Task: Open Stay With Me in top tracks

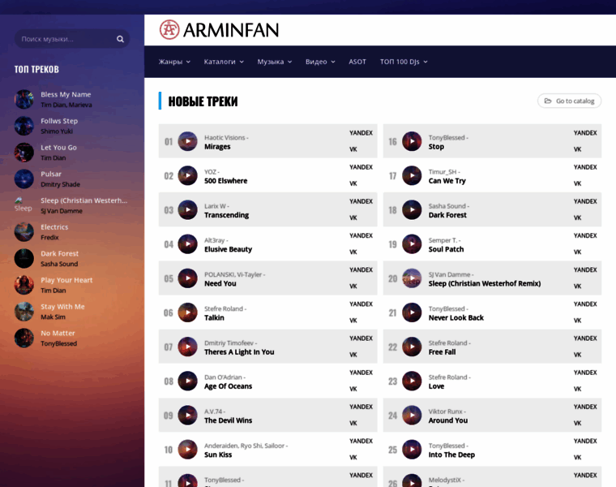Action: tap(62, 307)
